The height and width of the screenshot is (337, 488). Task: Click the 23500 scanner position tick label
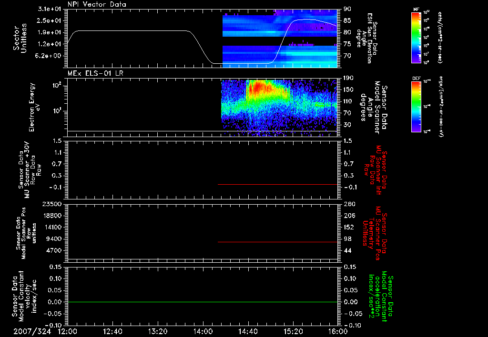tap(51, 204)
